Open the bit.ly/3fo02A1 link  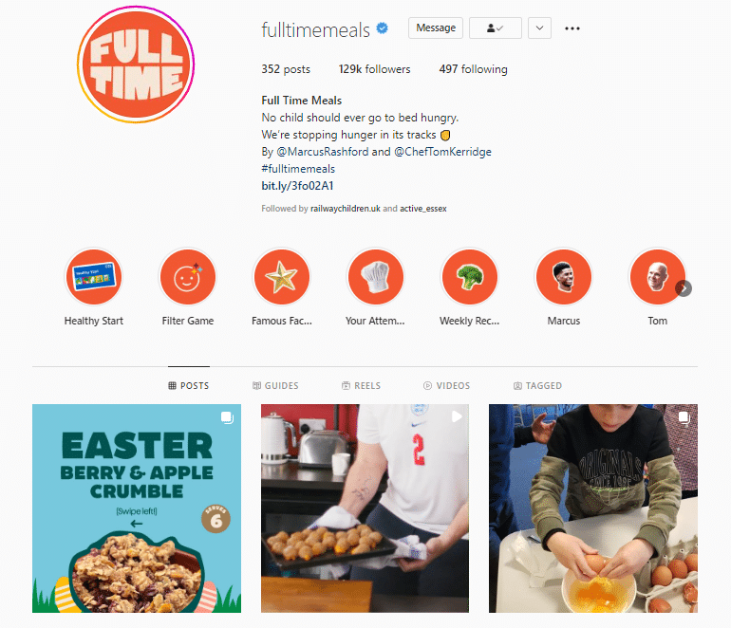(297, 186)
